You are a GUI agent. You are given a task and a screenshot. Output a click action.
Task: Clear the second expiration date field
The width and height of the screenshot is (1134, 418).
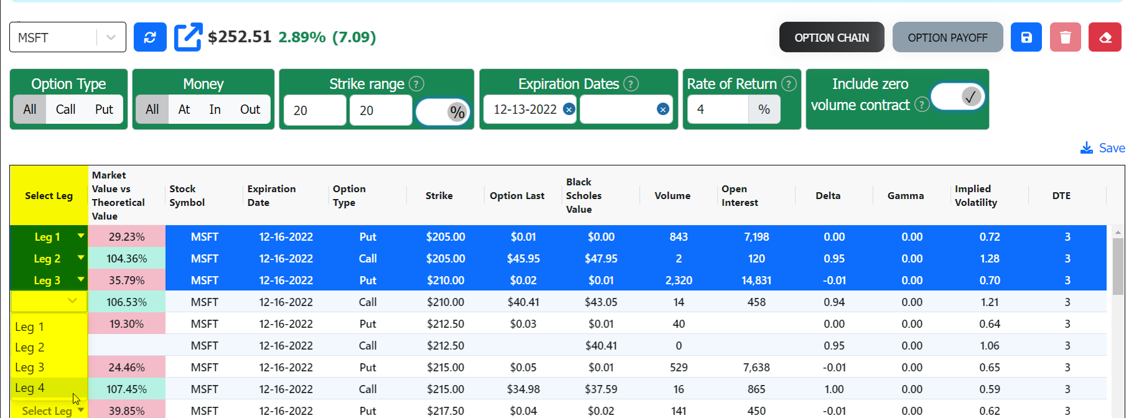(x=663, y=109)
